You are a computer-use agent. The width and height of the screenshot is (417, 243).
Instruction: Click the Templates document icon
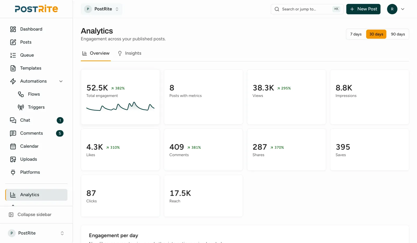click(13, 68)
